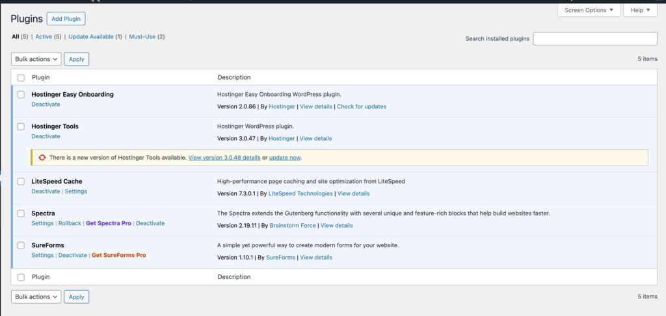Tick the LiteSpeed Cache checkbox
Image resolution: width=666 pixels, height=316 pixels.
(21, 181)
